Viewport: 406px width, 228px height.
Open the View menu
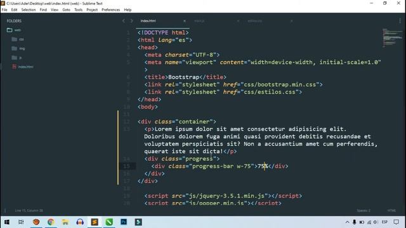(55, 10)
